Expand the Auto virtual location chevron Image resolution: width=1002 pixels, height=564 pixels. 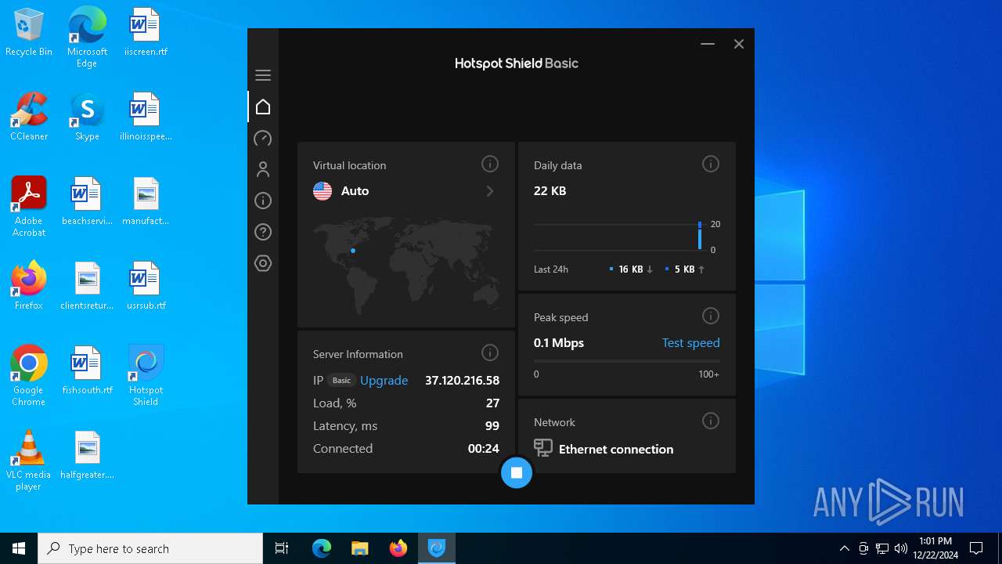click(490, 191)
